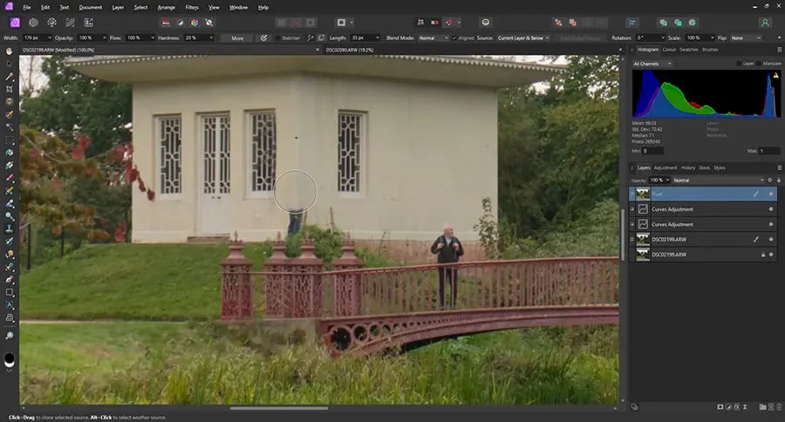The width and height of the screenshot is (785, 422).
Task: Open the Assistant manager icon
Action: [x=485, y=23]
